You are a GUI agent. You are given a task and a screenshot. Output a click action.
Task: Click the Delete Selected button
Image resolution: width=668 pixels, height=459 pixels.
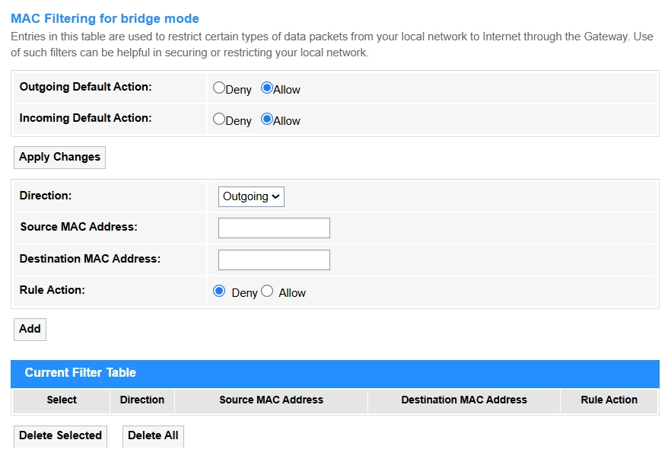pyautogui.click(x=60, y=435)
